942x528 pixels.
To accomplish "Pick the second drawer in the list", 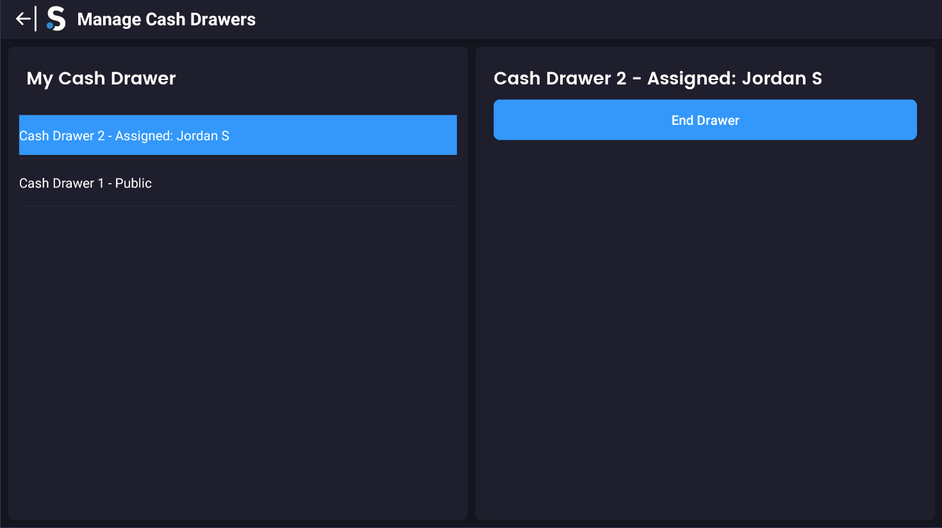I will (85, 183).
